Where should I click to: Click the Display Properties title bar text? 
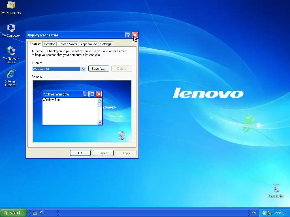click(42, 35)
